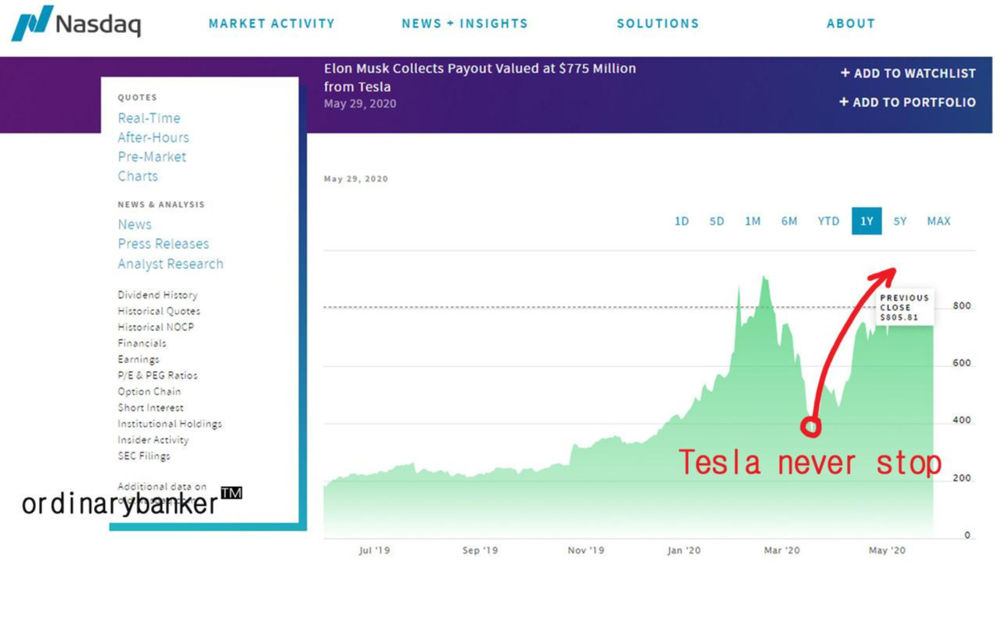
Task: Go to the News section link
Action: (x=135, y=225)
